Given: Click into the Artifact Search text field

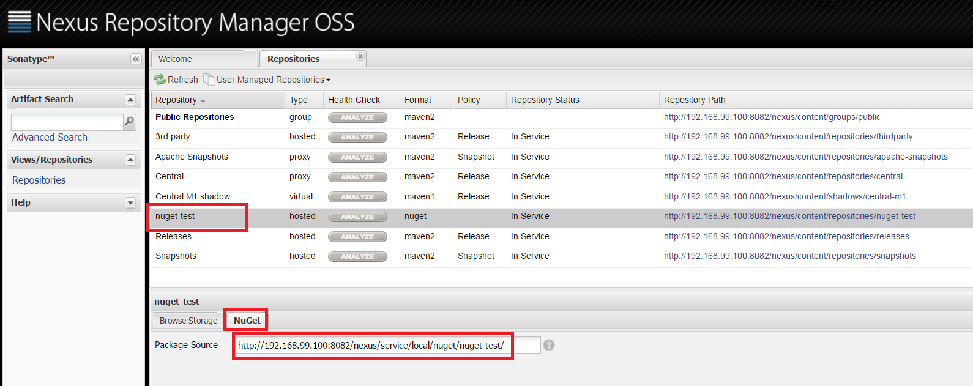Looking at the screenshot, I should (67, 122).
